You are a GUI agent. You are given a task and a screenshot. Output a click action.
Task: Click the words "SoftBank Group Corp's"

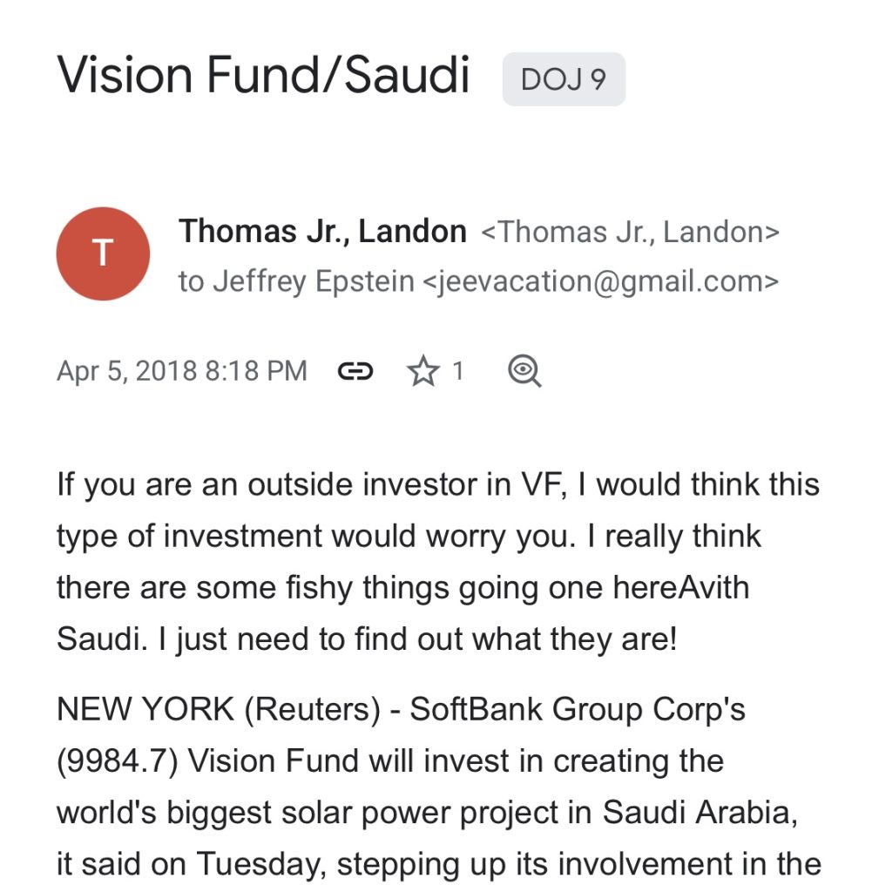(578, 709)
